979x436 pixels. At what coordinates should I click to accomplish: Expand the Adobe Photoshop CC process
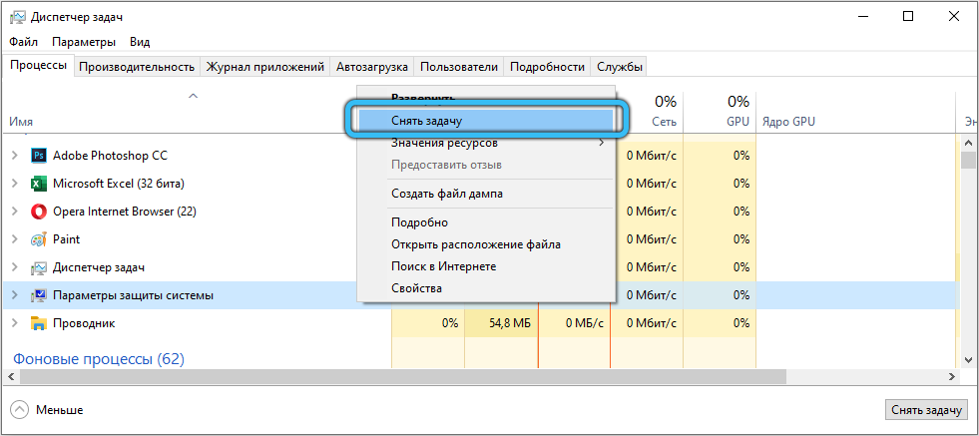[x=14, y=156]
